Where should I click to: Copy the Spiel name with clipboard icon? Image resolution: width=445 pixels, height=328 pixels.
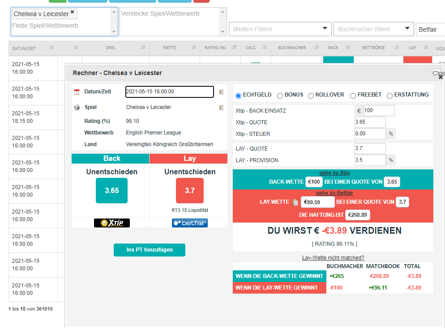coord(221,108)
